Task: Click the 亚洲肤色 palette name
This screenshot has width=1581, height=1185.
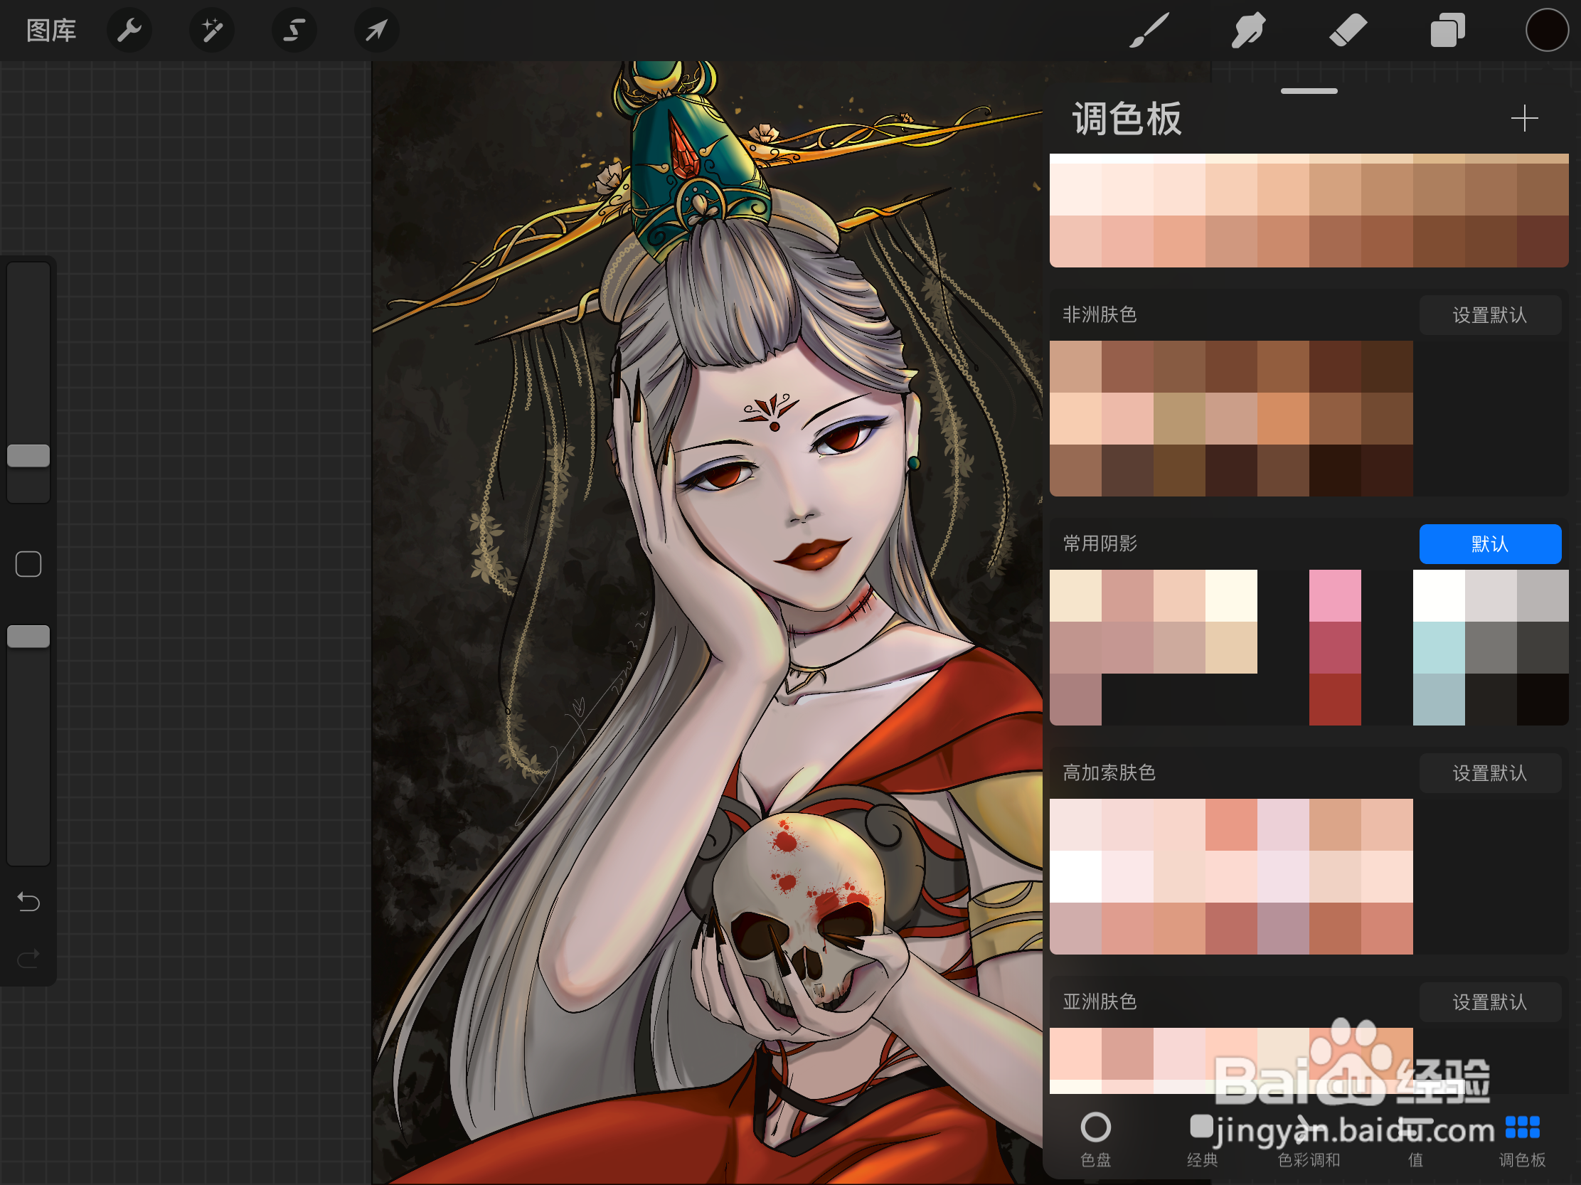Action: (x=1100, y=1002)
